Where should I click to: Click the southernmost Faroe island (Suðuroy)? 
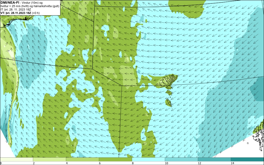click(168, 103)
